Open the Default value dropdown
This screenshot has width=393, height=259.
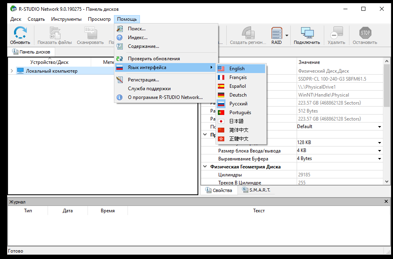[x=379, y=127]
